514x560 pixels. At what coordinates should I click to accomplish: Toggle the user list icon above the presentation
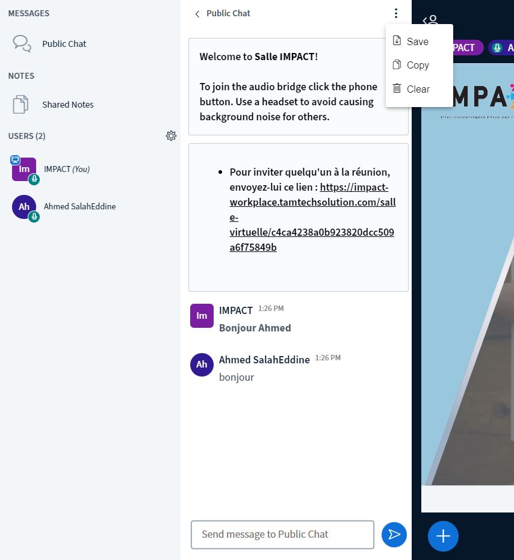(430, 21)
